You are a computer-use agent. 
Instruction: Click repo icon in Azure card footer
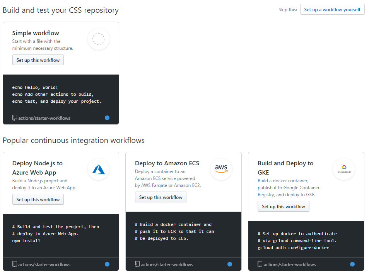tap(15, 264)
